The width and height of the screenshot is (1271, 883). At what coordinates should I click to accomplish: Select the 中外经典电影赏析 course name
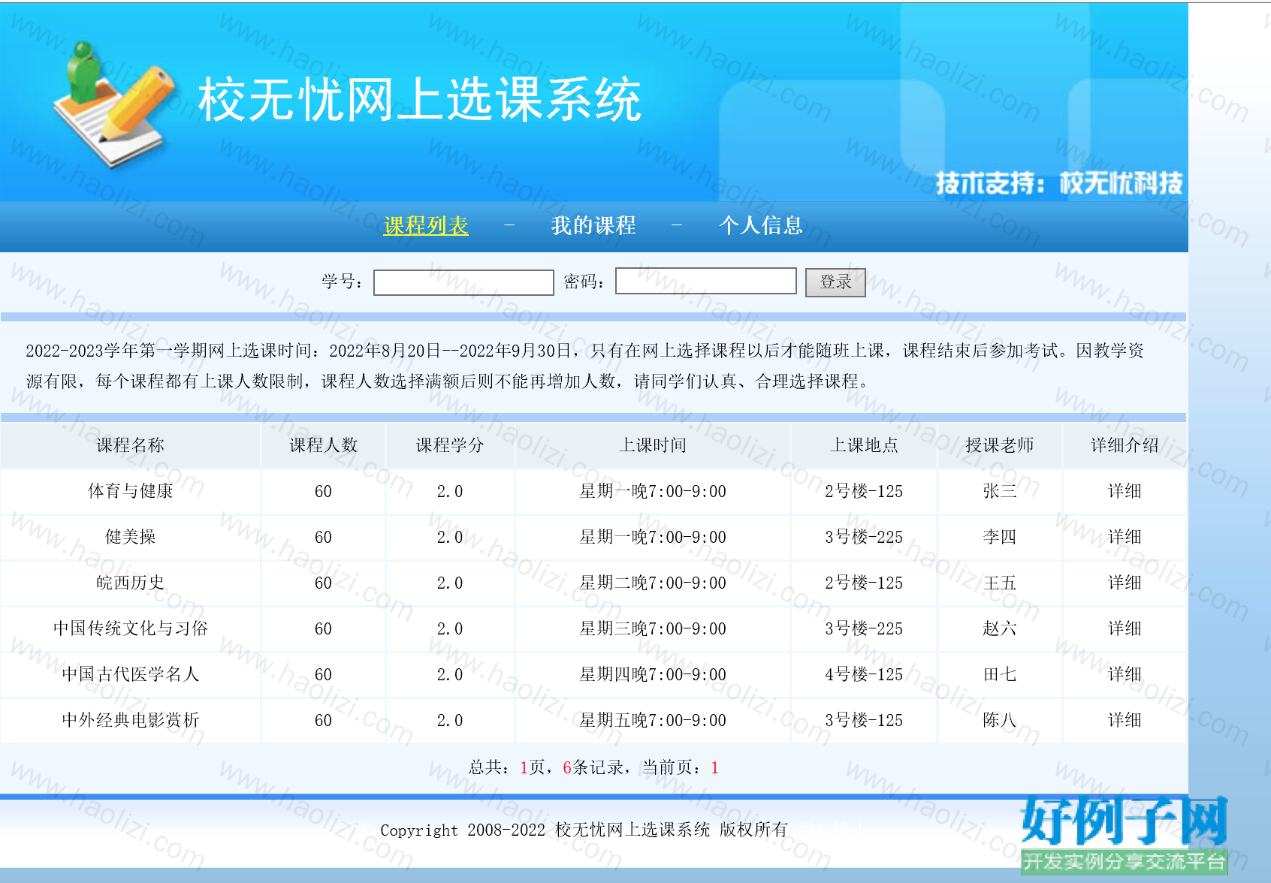(131, 720)
